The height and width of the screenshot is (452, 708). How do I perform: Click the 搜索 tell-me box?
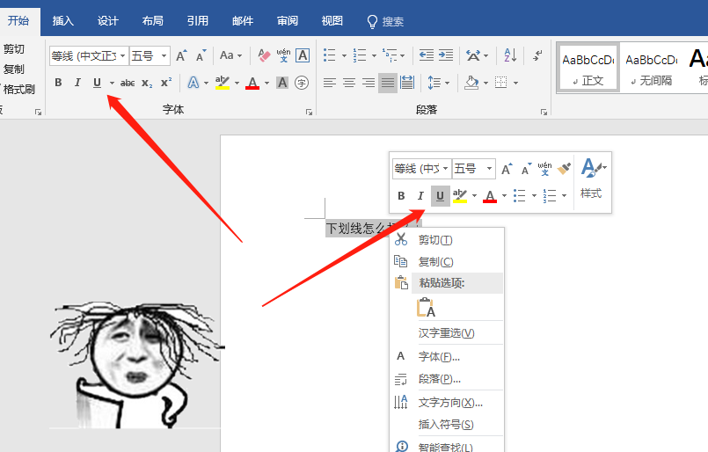click(385, 21)
